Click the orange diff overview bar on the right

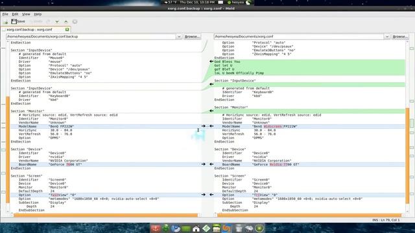407,156
